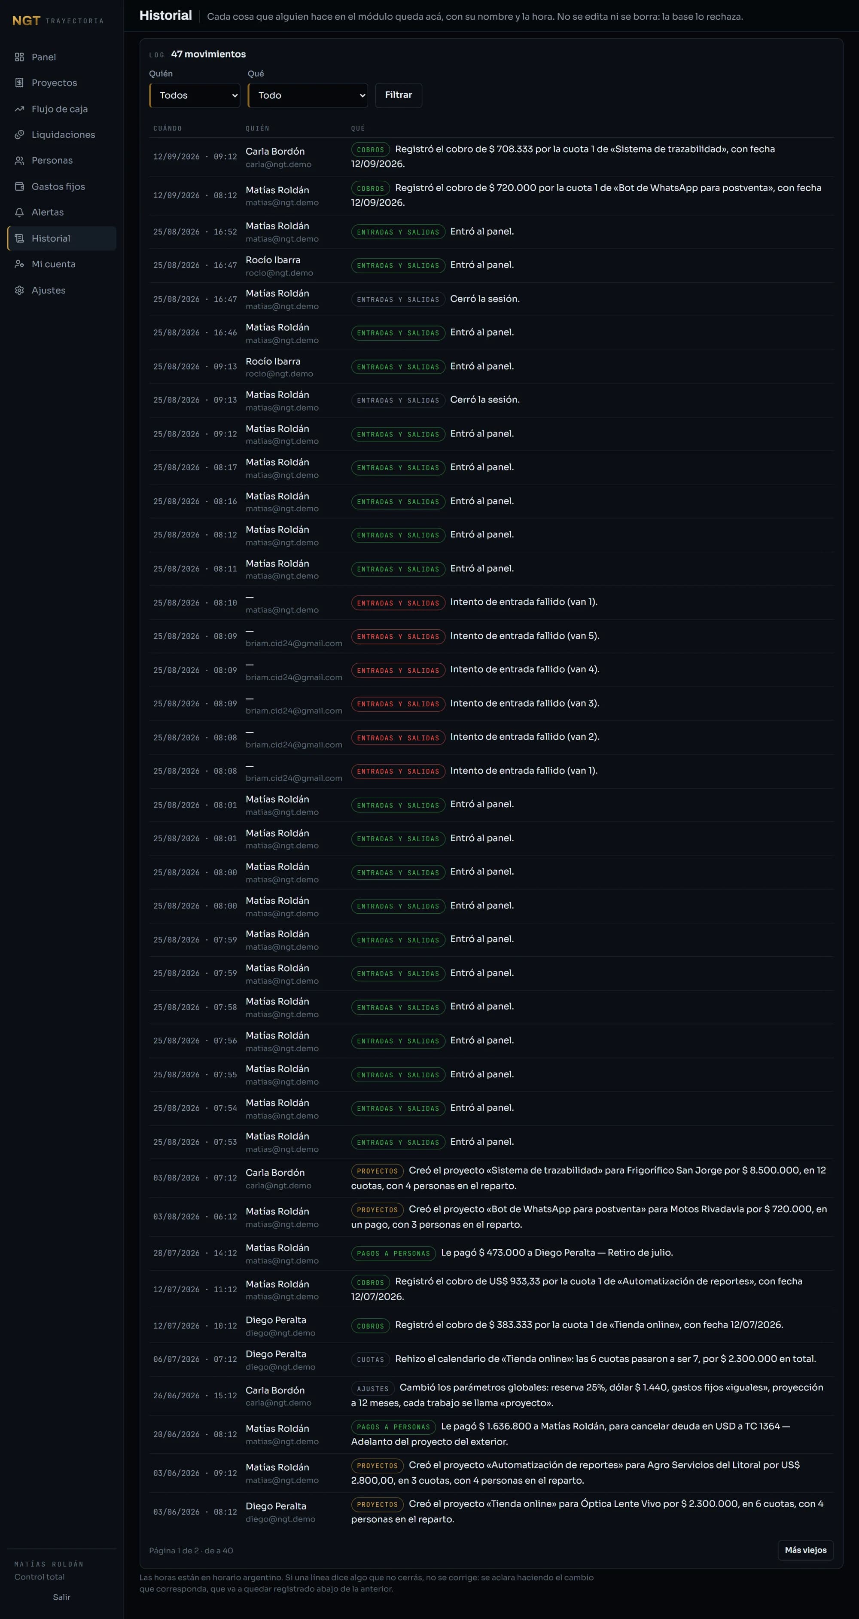Image resolution: width=859 pixels, height=1619 pixels.
Task: Select the Historial menu item
Action: (x=61, y=238)
